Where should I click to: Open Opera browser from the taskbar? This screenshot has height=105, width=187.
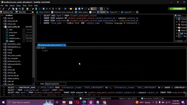[77, 102]
